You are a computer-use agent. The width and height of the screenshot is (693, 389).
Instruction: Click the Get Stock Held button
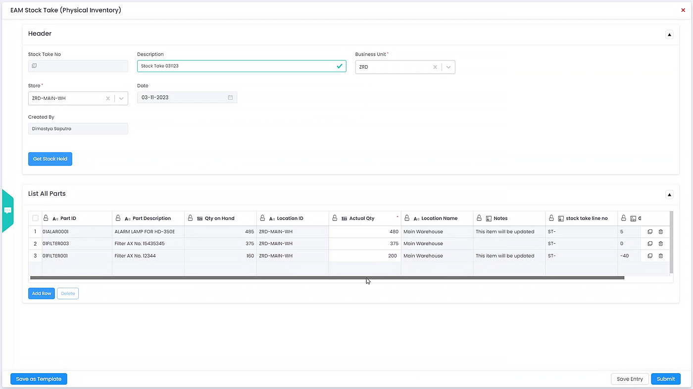click(x=50, y=159)
